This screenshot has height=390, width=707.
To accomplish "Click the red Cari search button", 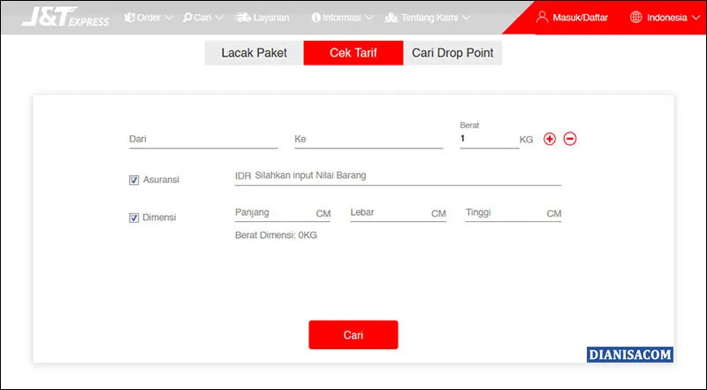I will coord(353,335).
